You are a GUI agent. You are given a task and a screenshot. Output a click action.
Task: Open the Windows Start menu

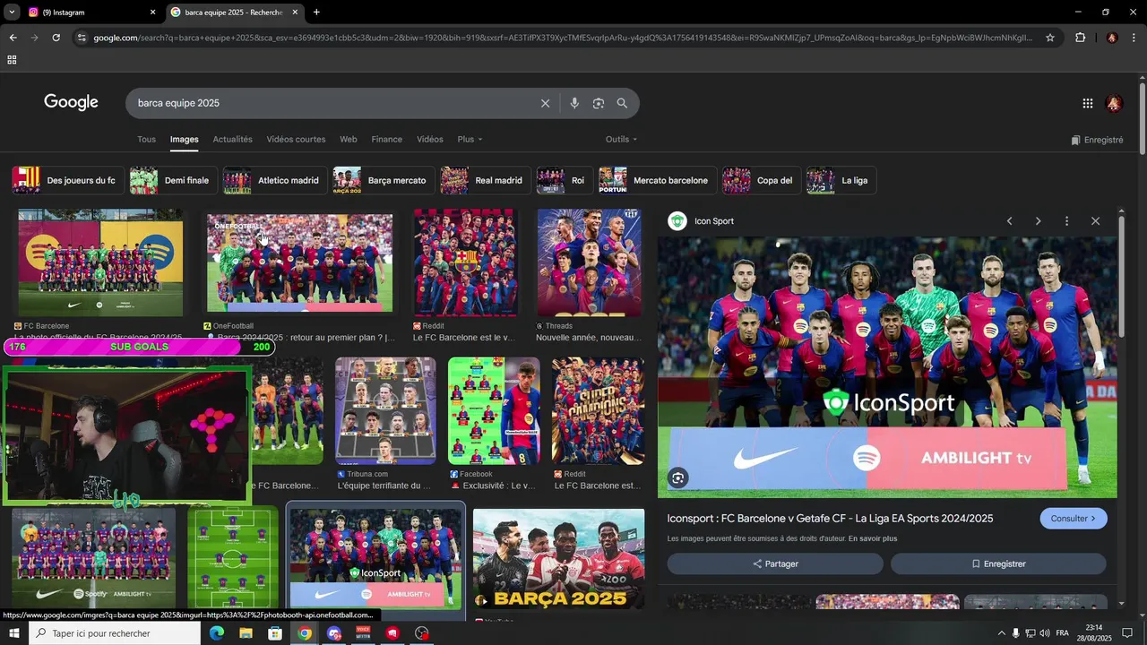[x=13, y=633]
